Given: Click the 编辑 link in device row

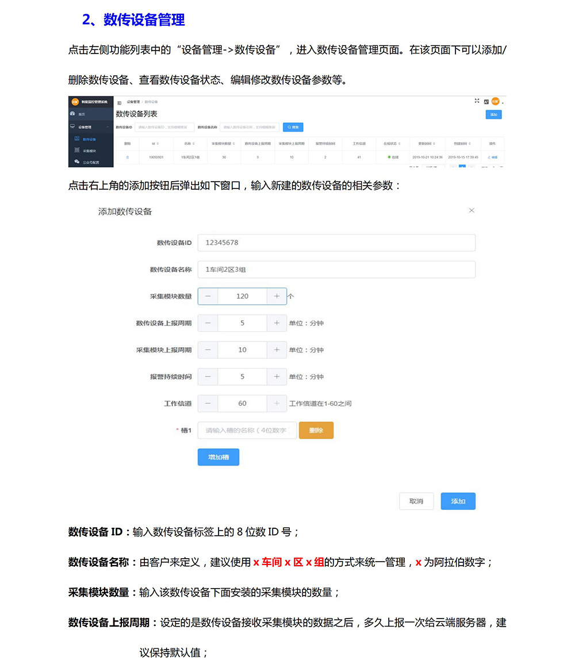Looking at the screenshot, I should 493,158.
